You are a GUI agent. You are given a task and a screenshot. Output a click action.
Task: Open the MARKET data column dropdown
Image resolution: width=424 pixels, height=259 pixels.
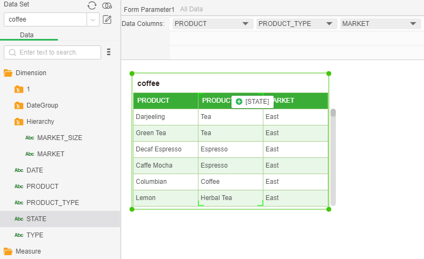click(x=413, y=24)
